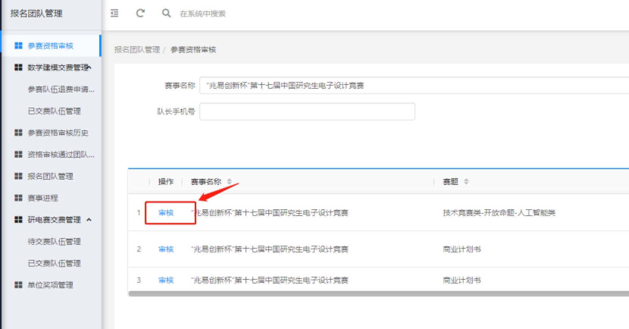Click the sidebar collapse menu icon

pos(114,13)
